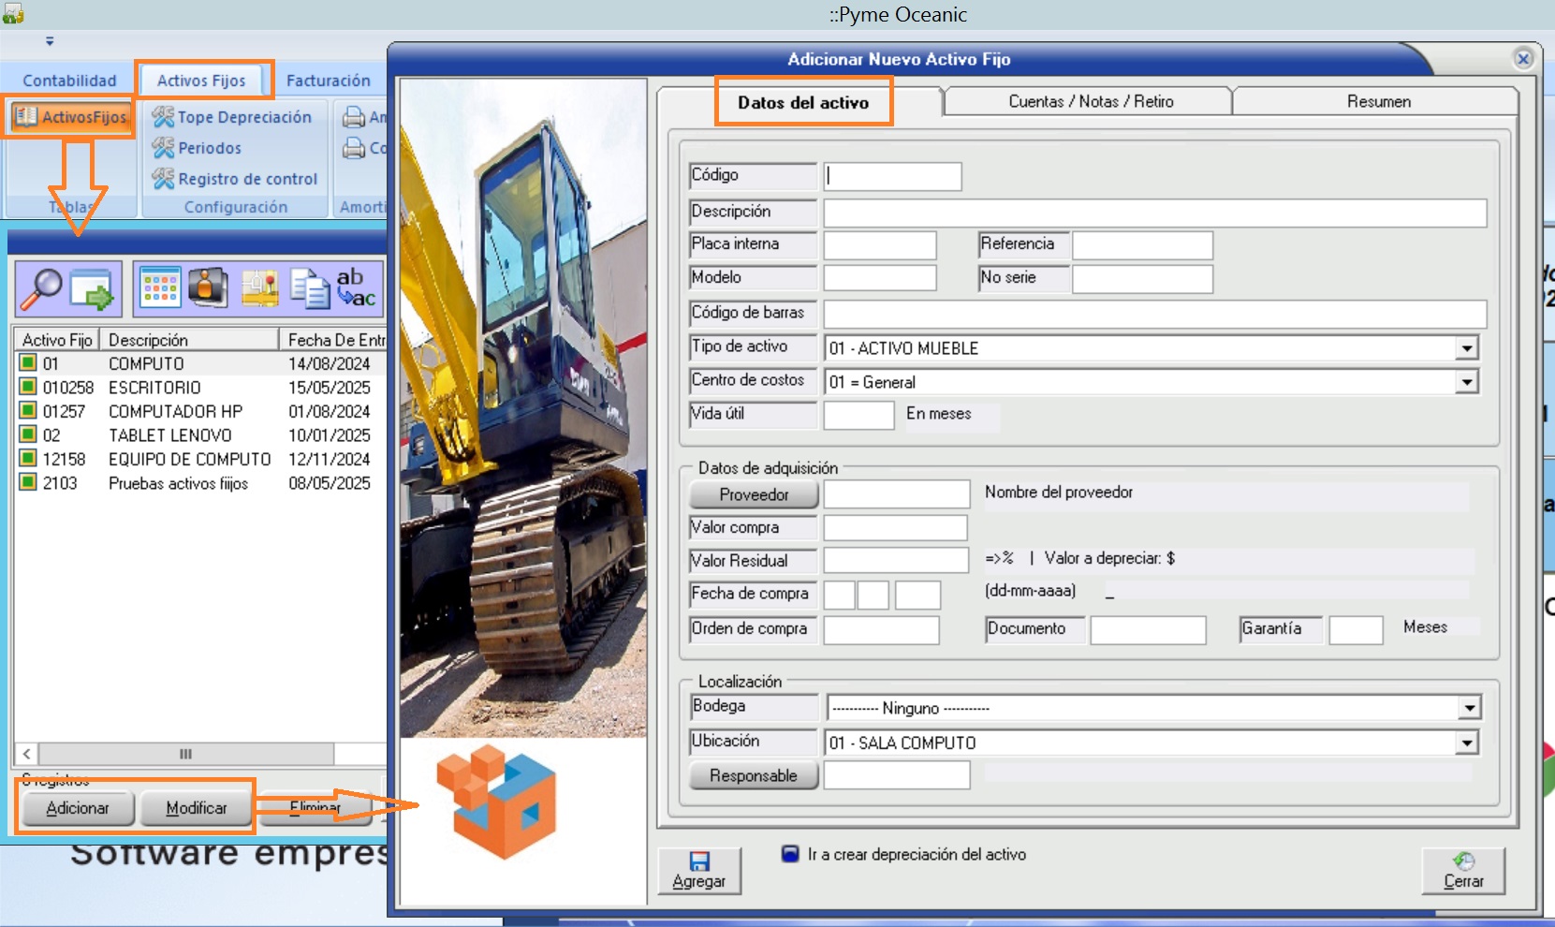
Task: Enable Ir a crear depreciación del activo
Action: 790,854
